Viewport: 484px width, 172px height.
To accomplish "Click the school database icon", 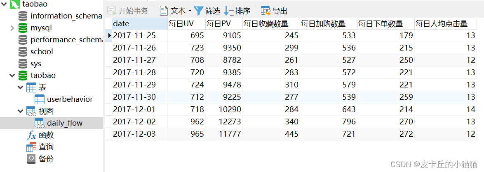I will [23, 52].
